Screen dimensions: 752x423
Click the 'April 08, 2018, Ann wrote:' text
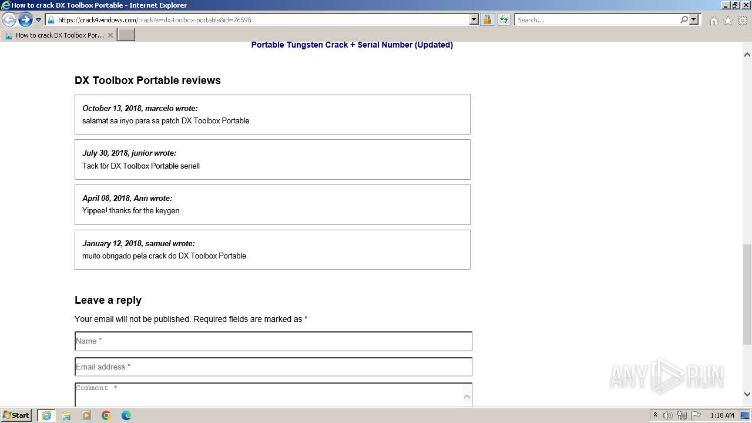coord(127,198)
